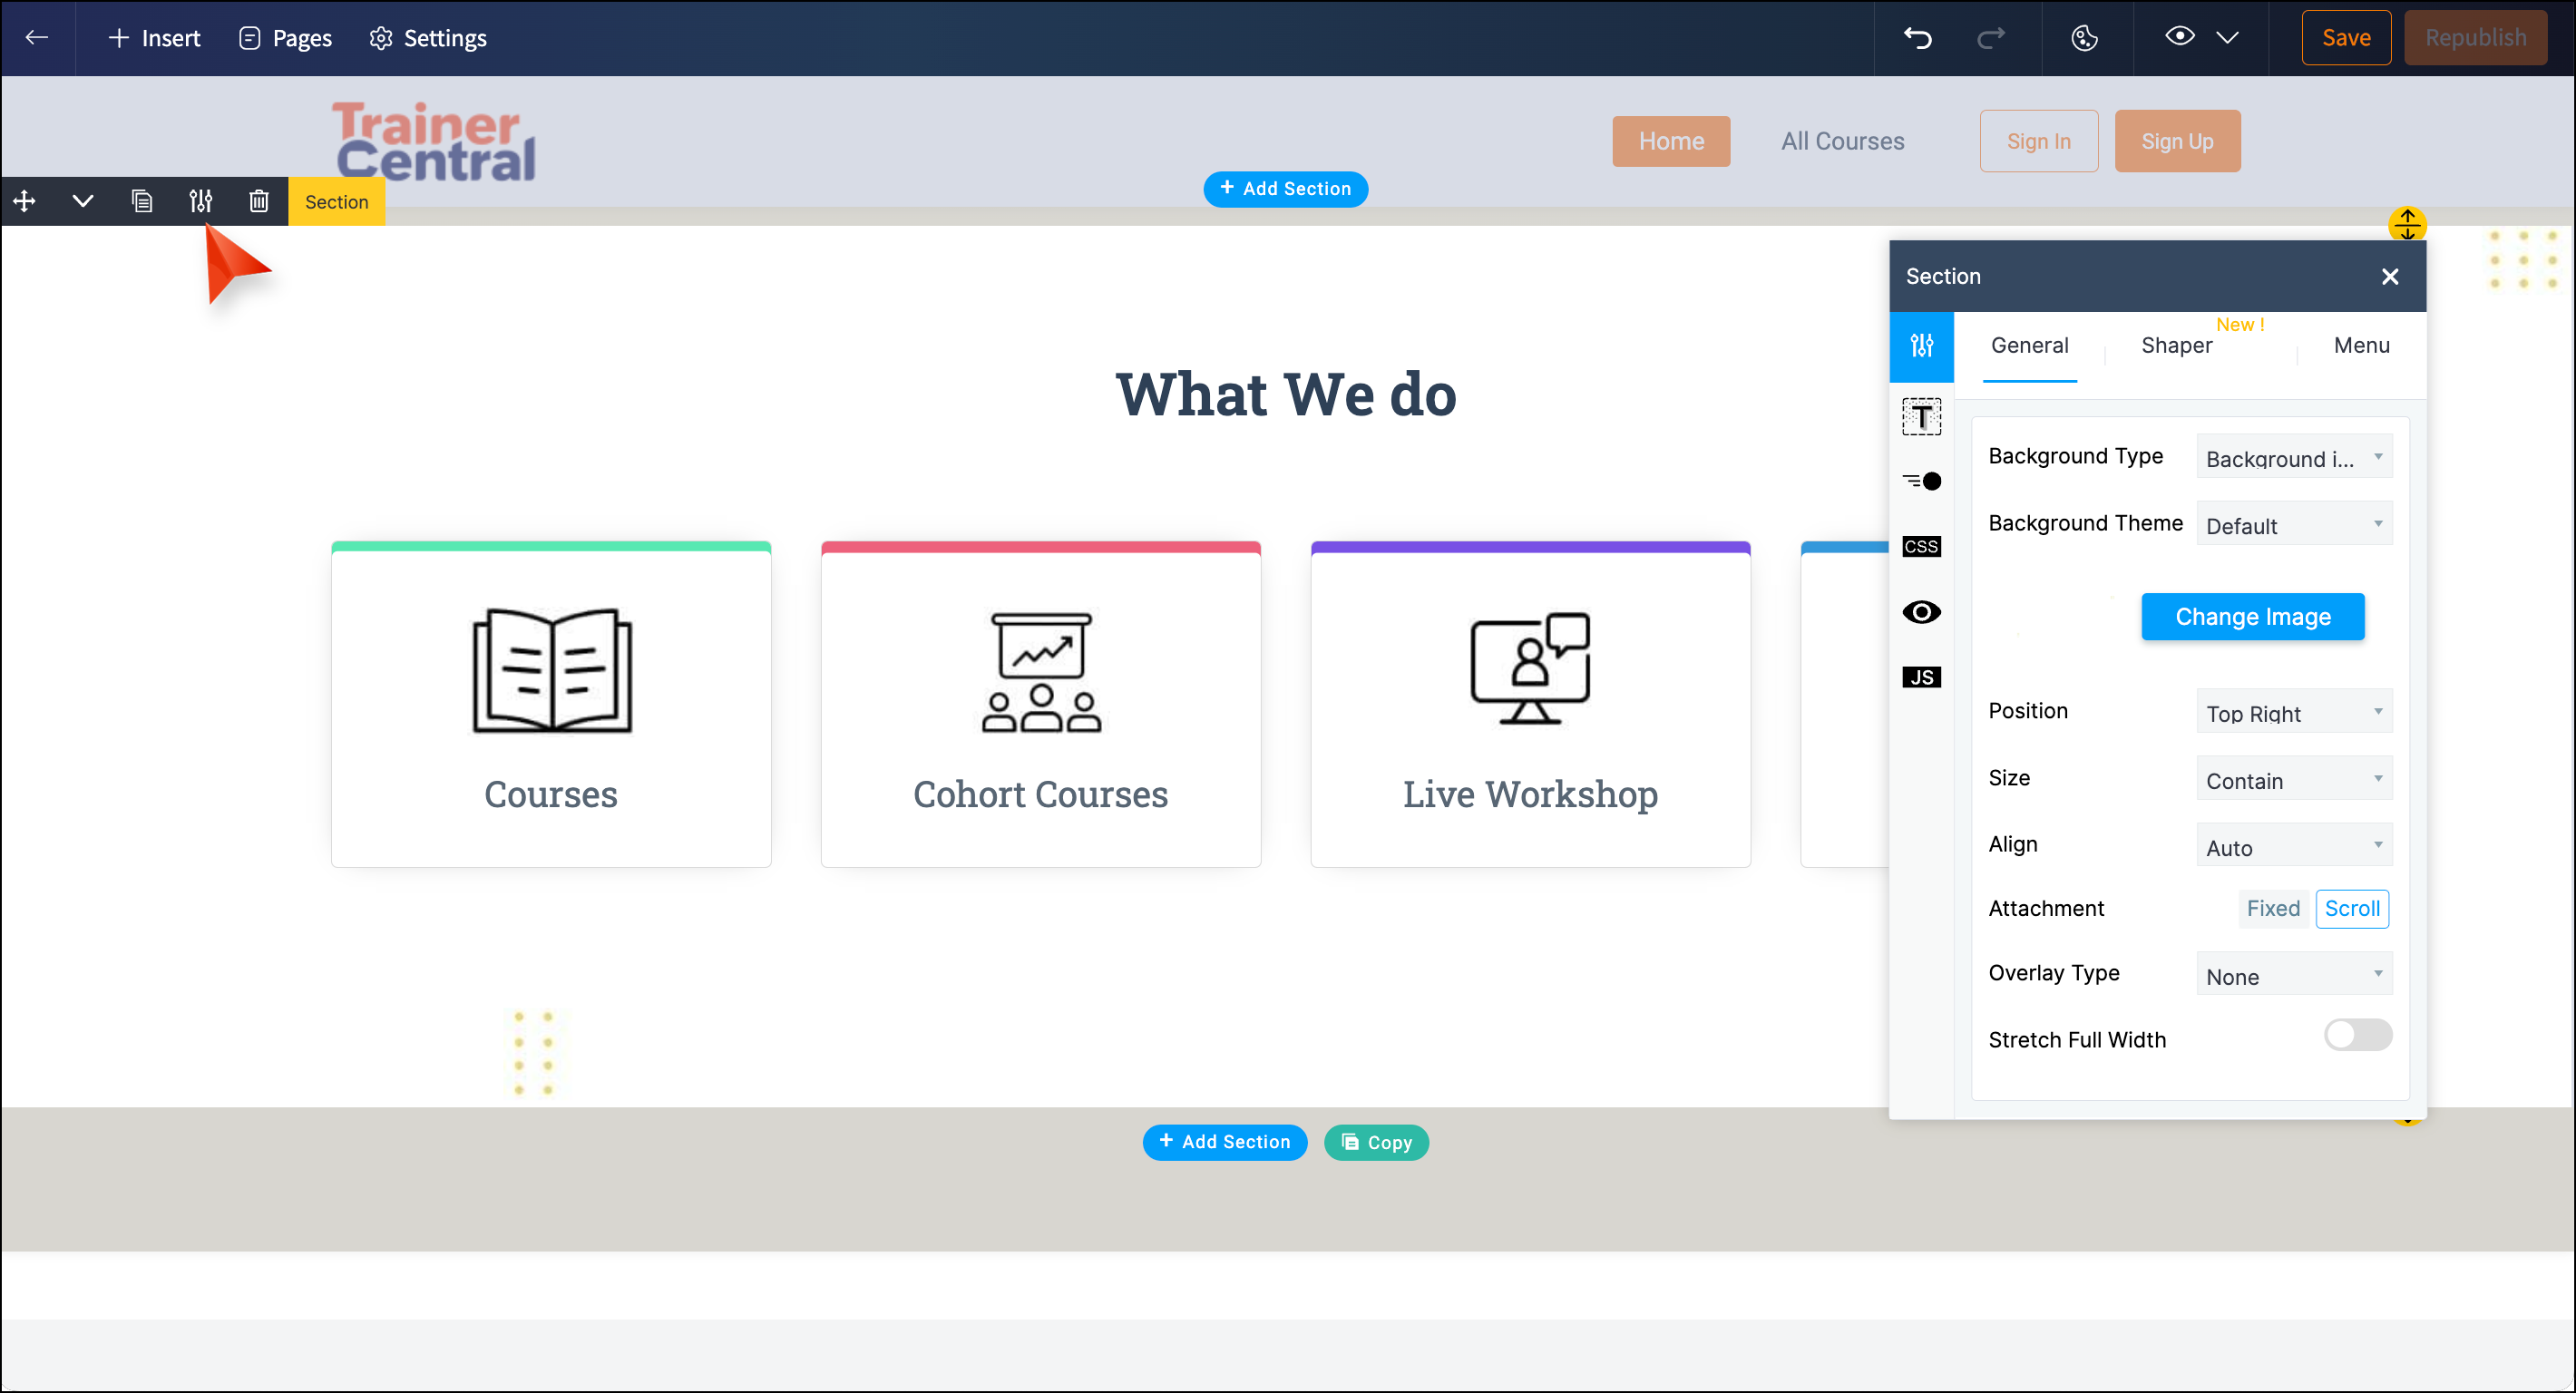Switch to the Shaper tab
Image resolution: width=2576 pixels, height=1393 pixels.
(x=2176, y=345)
